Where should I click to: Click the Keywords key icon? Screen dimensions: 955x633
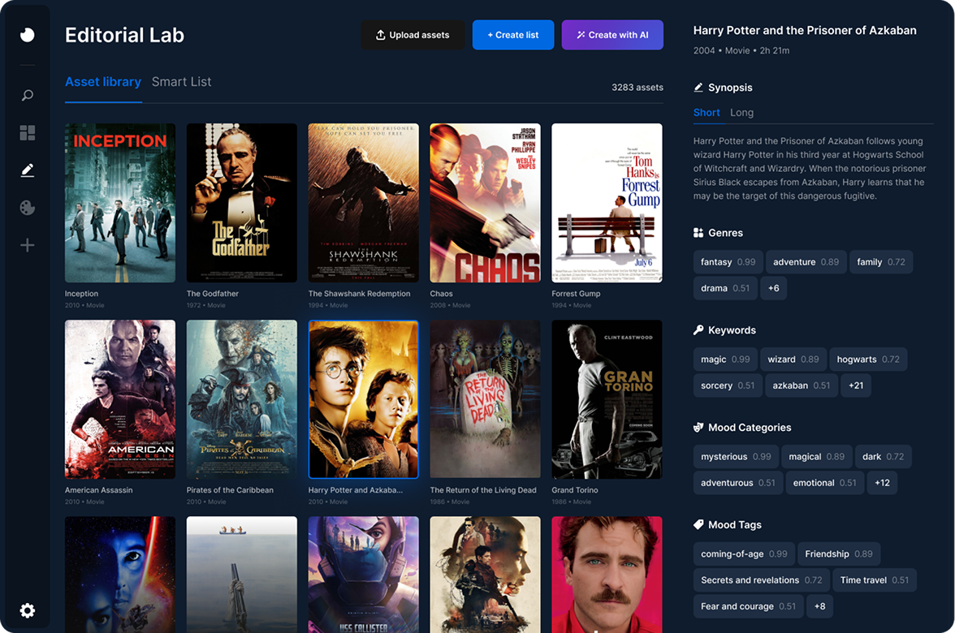pyautogui.click(x=698, y=329)
